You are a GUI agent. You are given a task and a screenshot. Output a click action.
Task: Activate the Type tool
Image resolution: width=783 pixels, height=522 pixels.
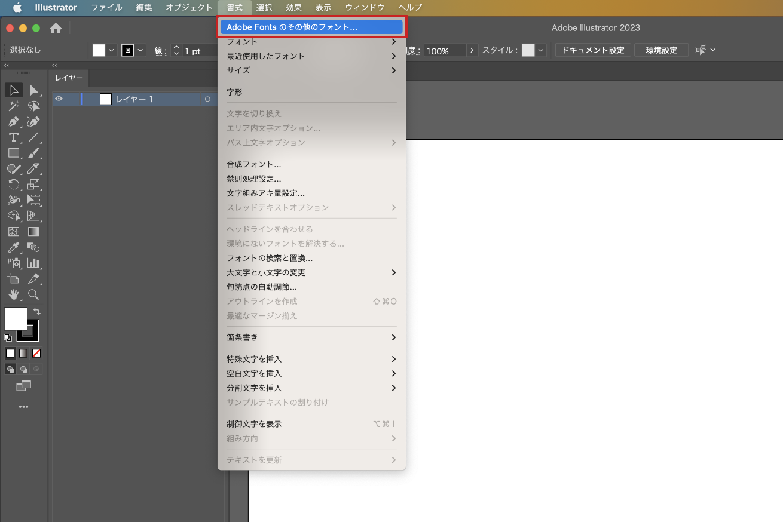(13, 137)
